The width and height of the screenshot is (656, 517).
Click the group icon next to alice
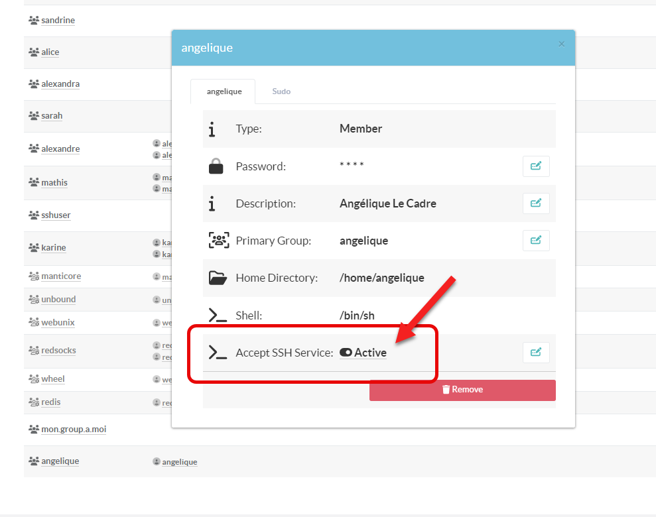34,52
